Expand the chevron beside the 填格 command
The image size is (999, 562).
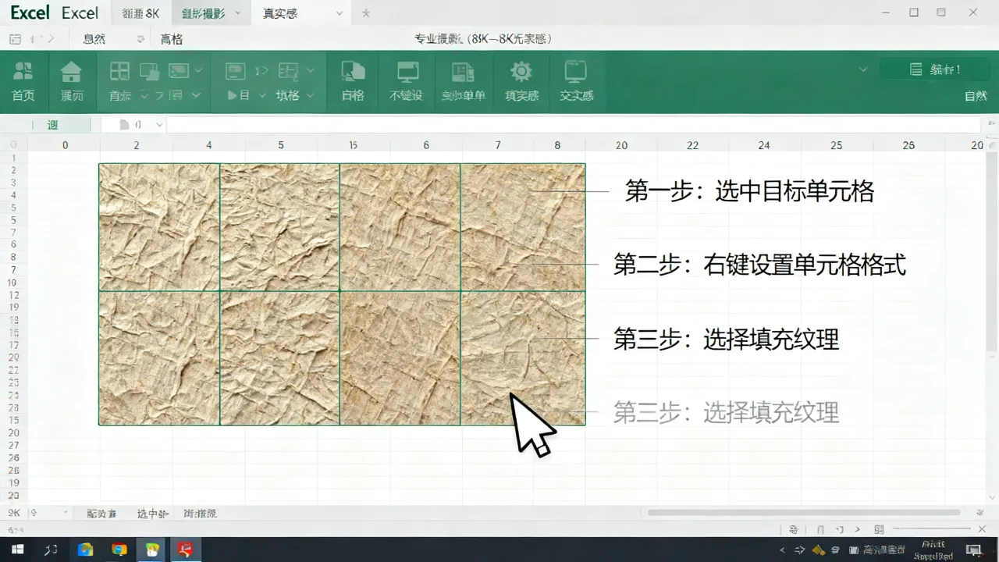pos(311,95)
